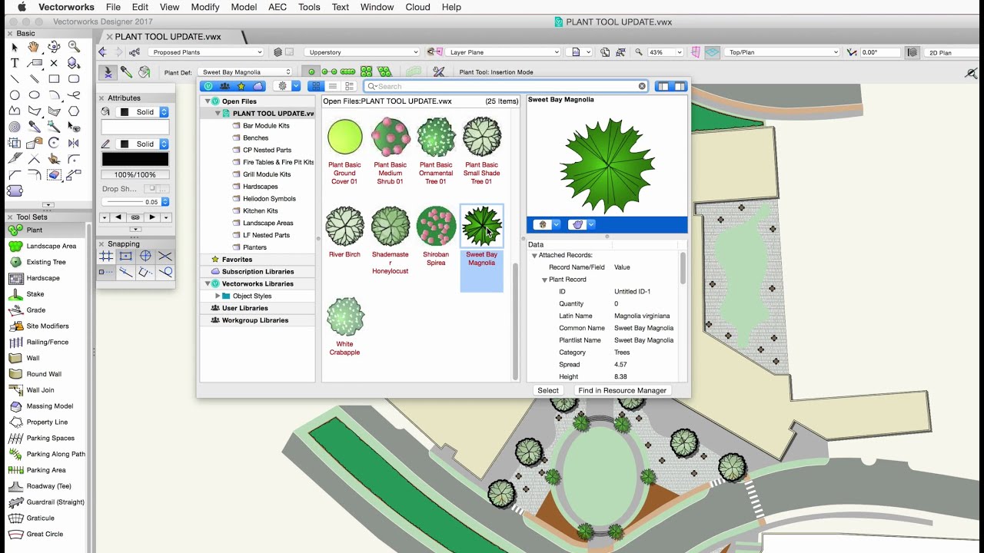
Task: Open plant tool preferences wrench icon
Action: coord(439,72)
